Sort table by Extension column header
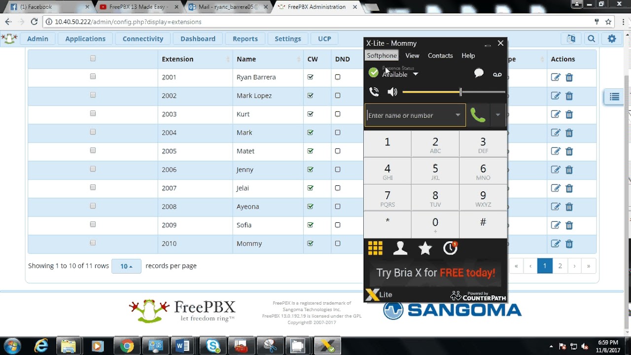The image size is (631, 355). tap(195, 59)
